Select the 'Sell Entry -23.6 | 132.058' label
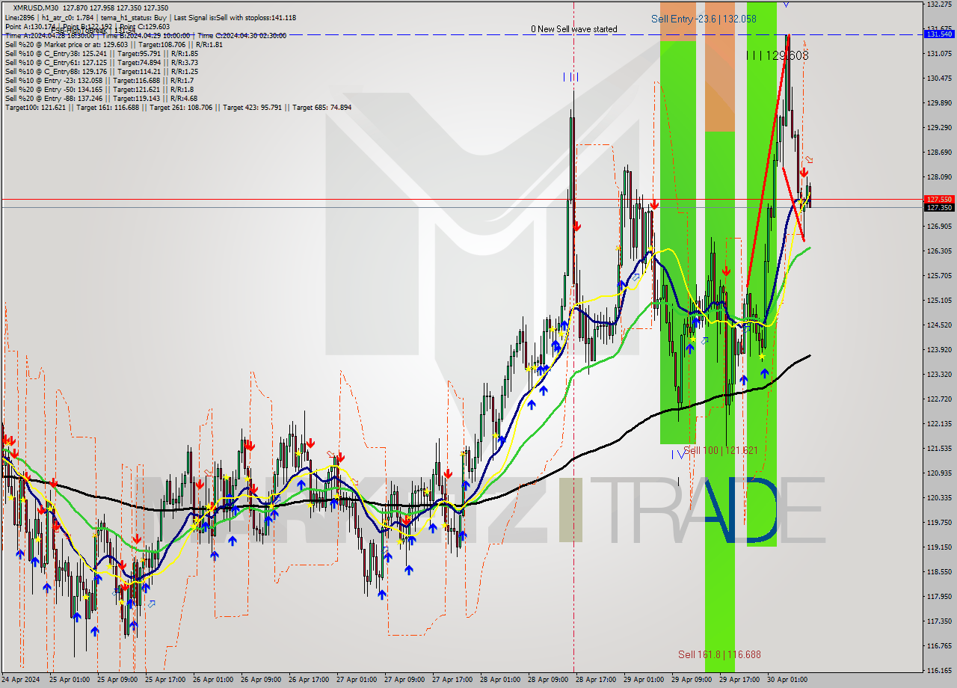The width and height of the screenshot is (957, 688). coord(704,19)
